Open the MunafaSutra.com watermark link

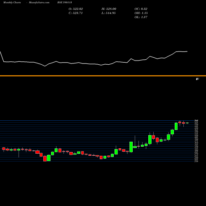(39, 2)
